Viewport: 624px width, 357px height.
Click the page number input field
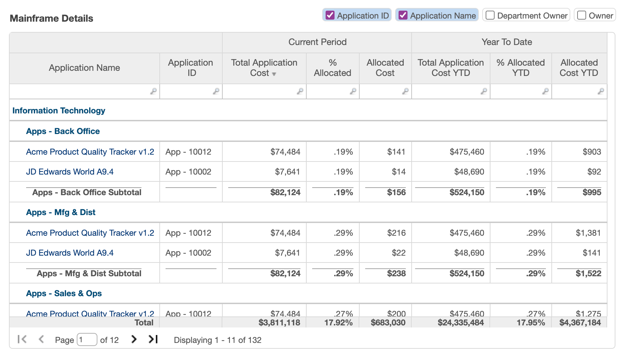87,340
